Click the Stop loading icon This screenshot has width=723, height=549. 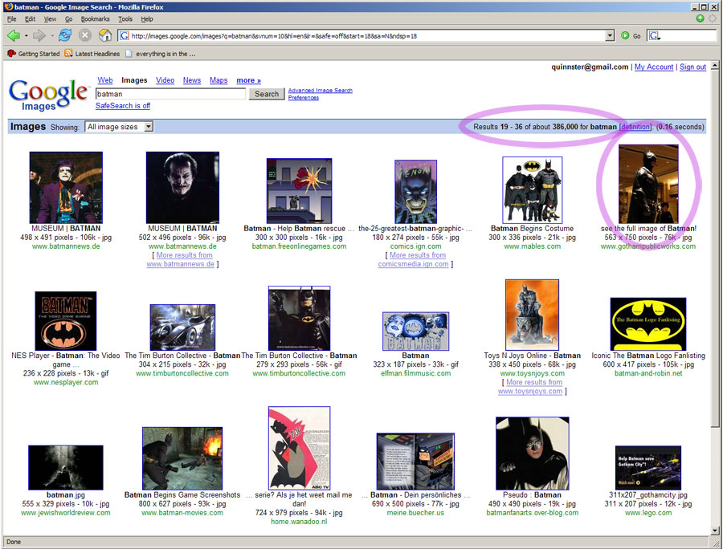(85, 35)
